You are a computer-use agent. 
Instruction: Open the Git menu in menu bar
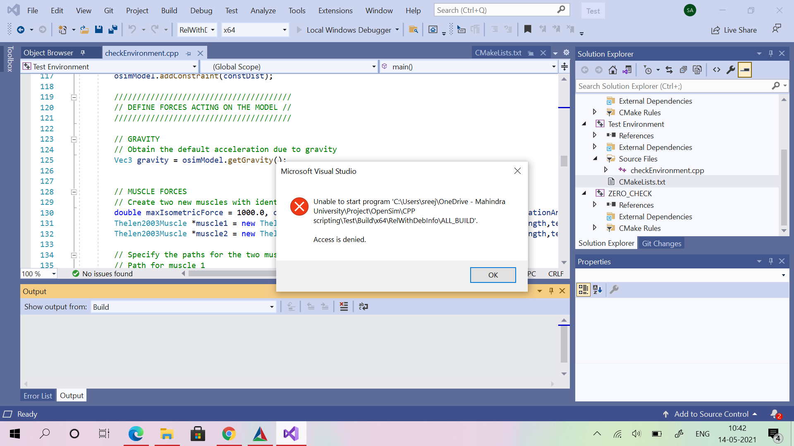(x=109, y=10)
